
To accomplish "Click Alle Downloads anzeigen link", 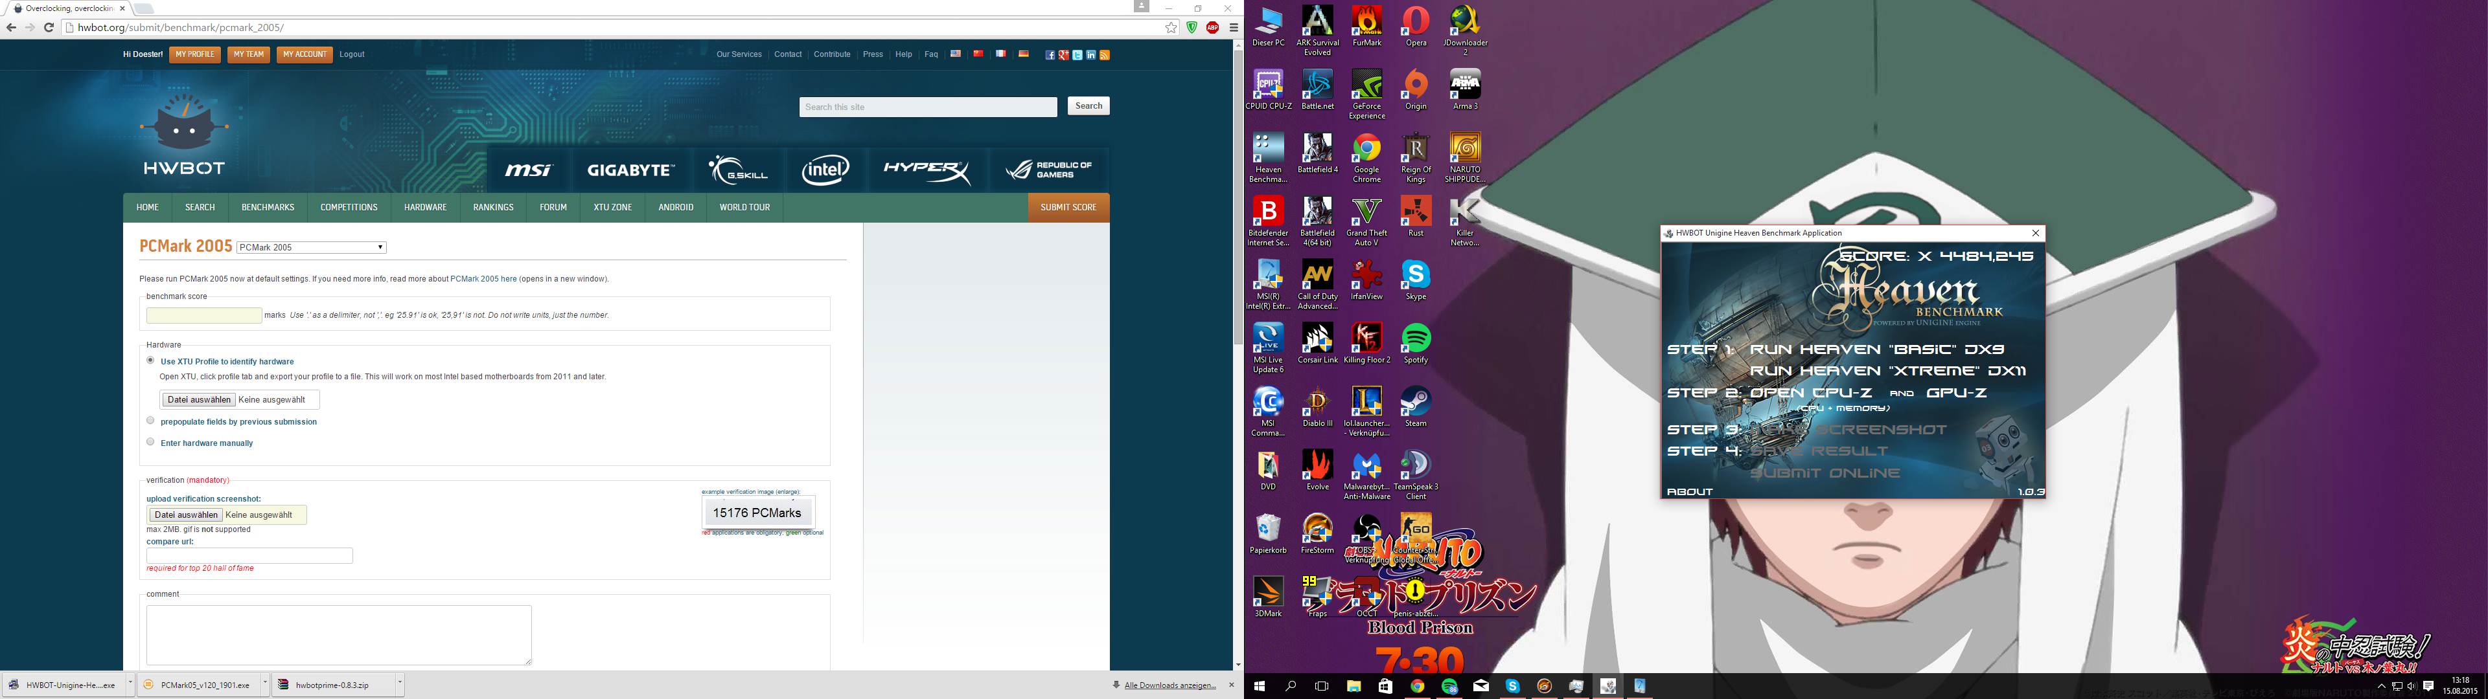I will pyautogui.click(x=1169, y=685).
